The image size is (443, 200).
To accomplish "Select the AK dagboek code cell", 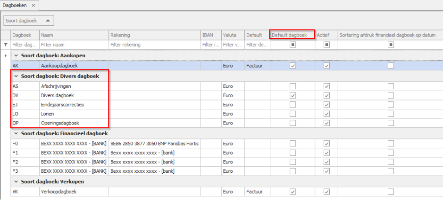I will tap(25, 66).
